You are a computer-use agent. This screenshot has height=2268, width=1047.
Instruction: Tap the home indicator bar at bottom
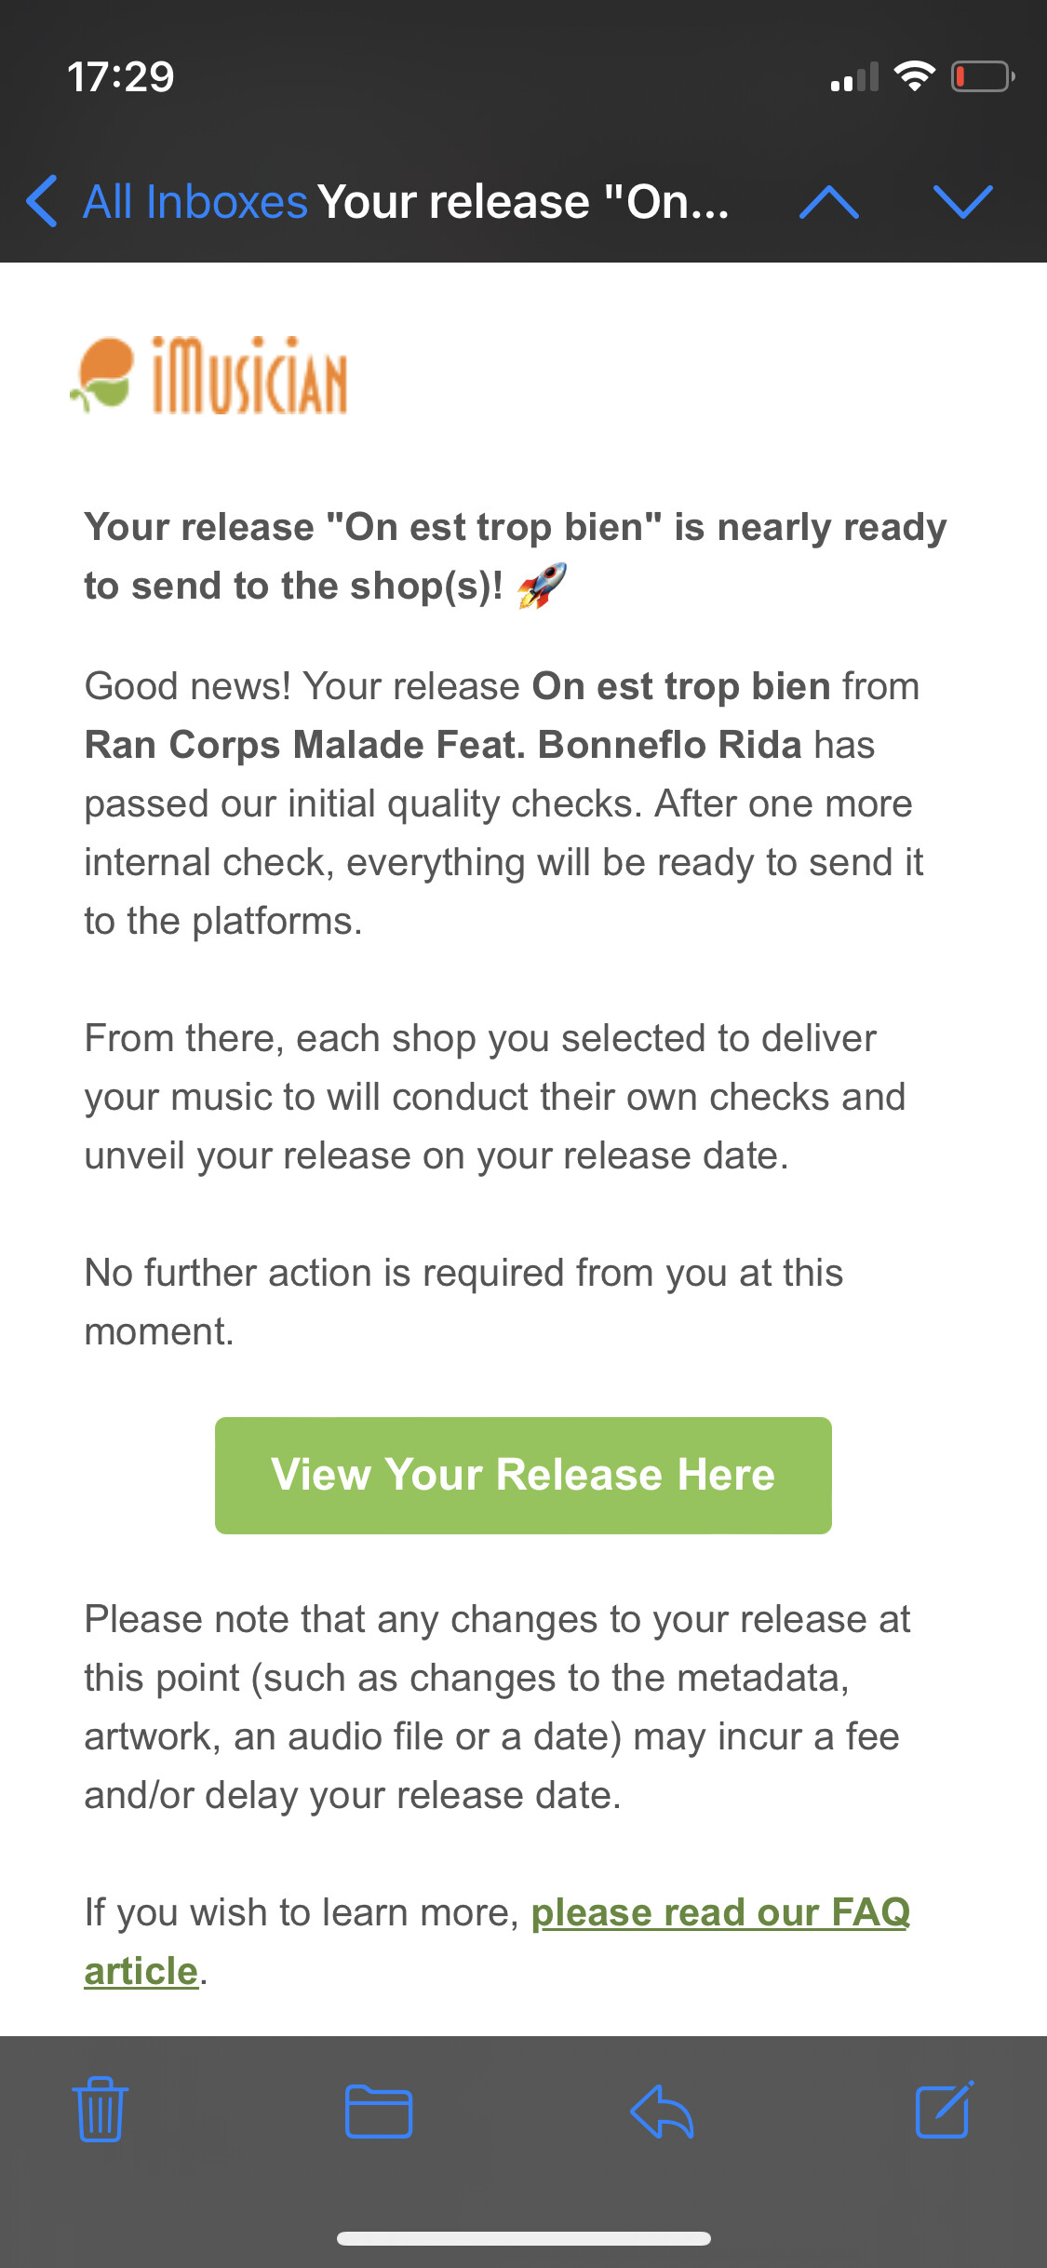pyautogui.click(x=524, y=2239)
